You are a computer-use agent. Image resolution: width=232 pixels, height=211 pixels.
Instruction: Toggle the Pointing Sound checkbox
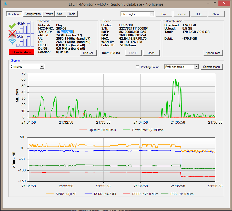[137, 67]
